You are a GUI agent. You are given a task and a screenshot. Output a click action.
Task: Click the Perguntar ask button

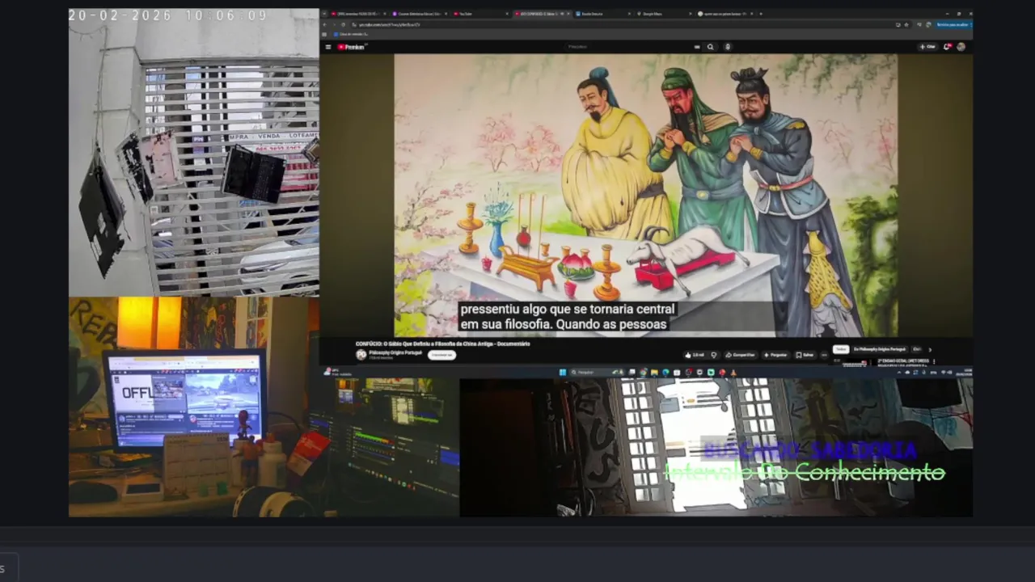[x=775, y=355]
